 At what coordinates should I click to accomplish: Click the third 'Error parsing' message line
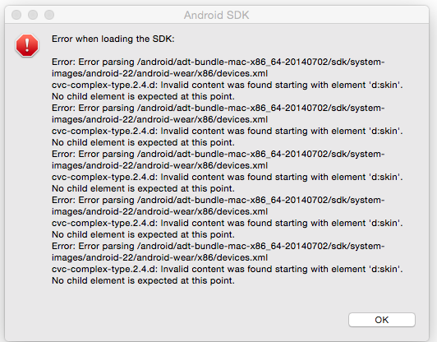218,154
